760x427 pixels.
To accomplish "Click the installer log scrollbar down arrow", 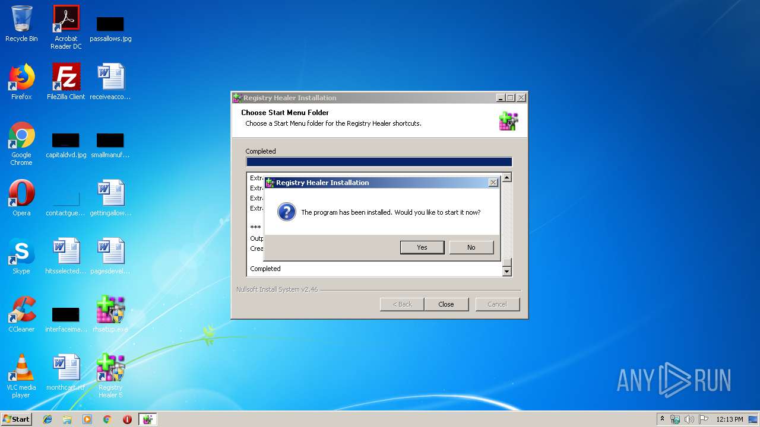I will [506, 272].
